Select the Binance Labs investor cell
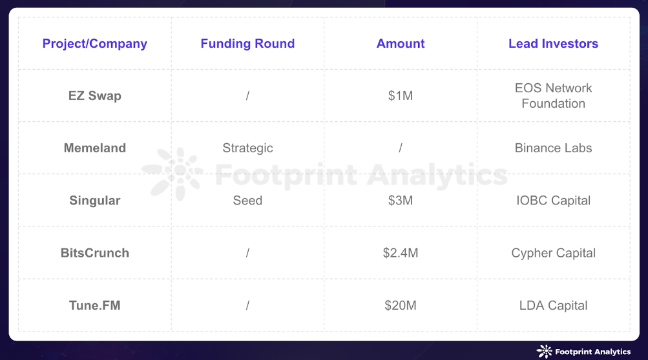Image resolution: width=648 pixels, height=360 pixels. click(554, 148)
